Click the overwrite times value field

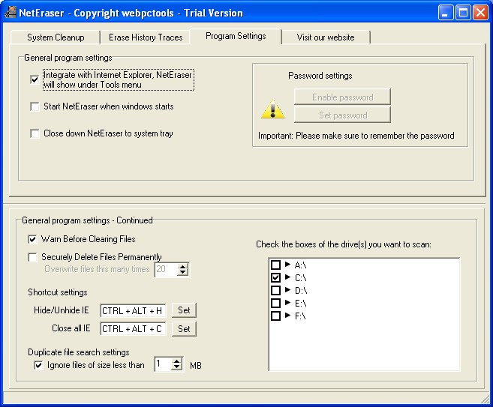click(x=166, y=269)
